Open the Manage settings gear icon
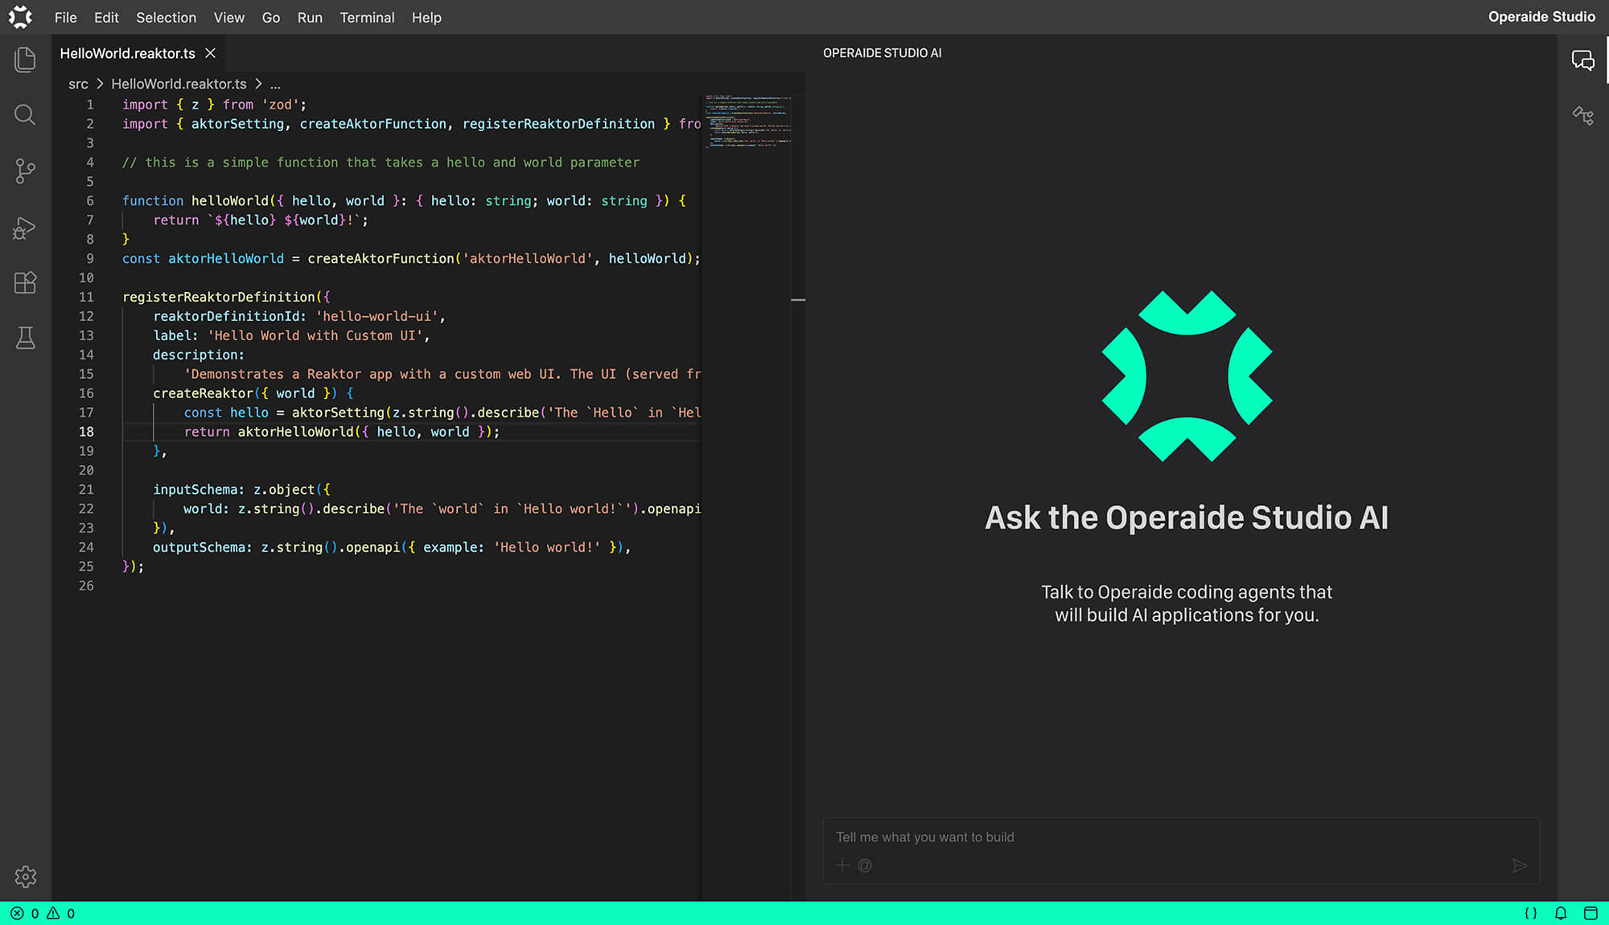 point(25,876)
